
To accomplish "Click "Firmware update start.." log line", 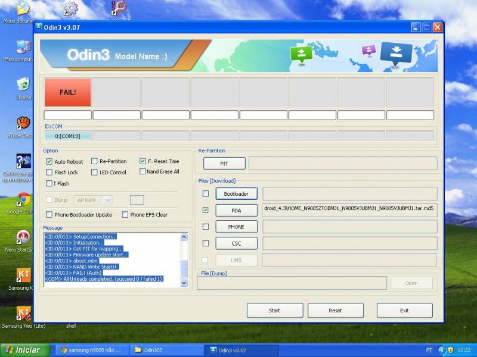I will [86, 255].
